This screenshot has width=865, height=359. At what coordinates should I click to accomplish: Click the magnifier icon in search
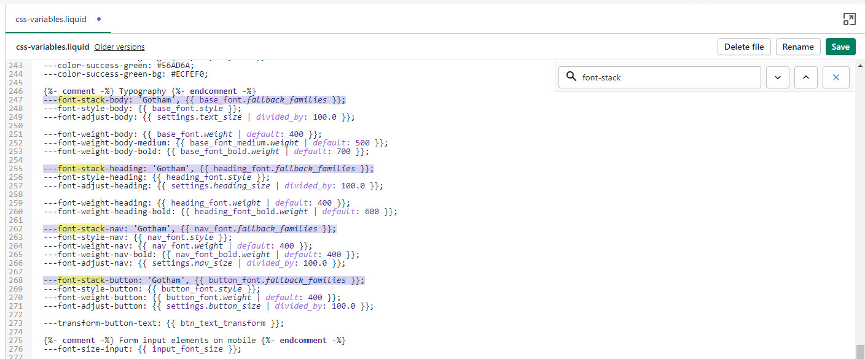[x=571, y=77]
